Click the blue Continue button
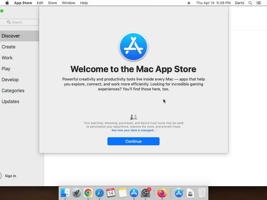Image resolution: width=267 pixels, height=200 pixels. point(133,141)
